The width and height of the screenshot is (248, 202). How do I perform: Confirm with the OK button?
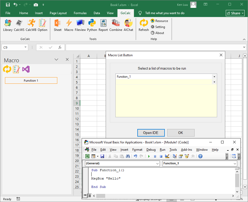click(181, 133)
